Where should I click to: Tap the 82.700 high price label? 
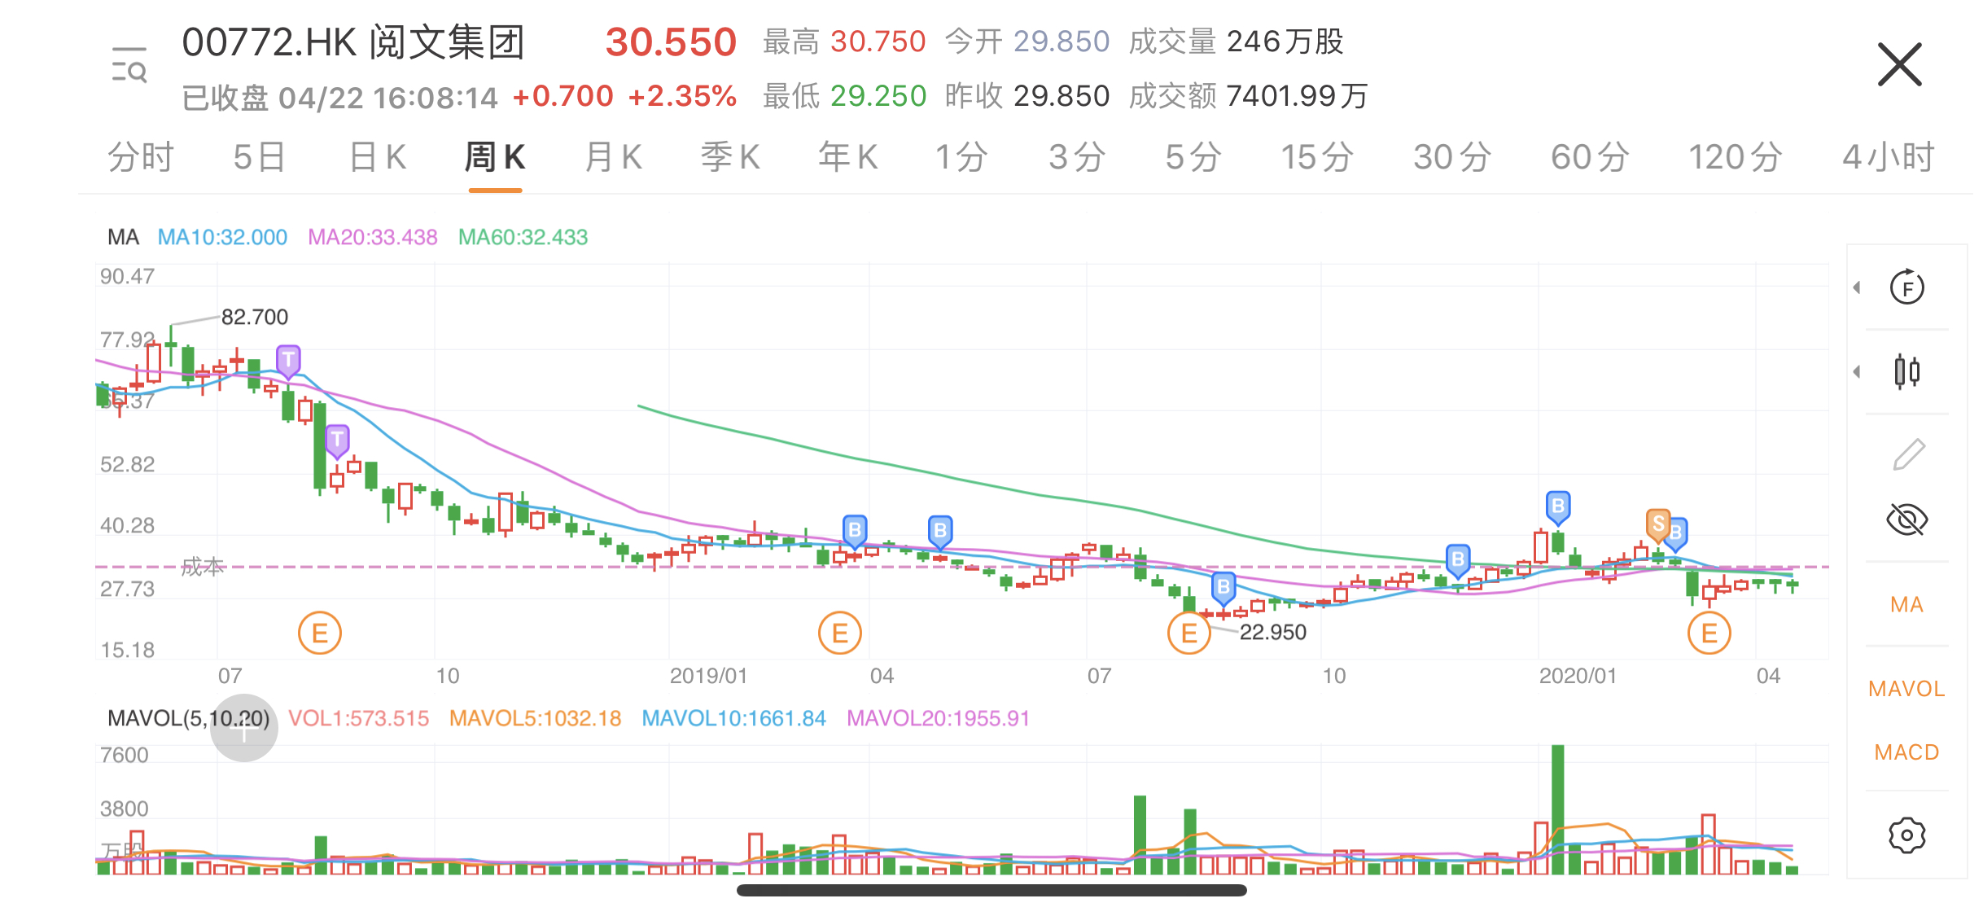255,317
